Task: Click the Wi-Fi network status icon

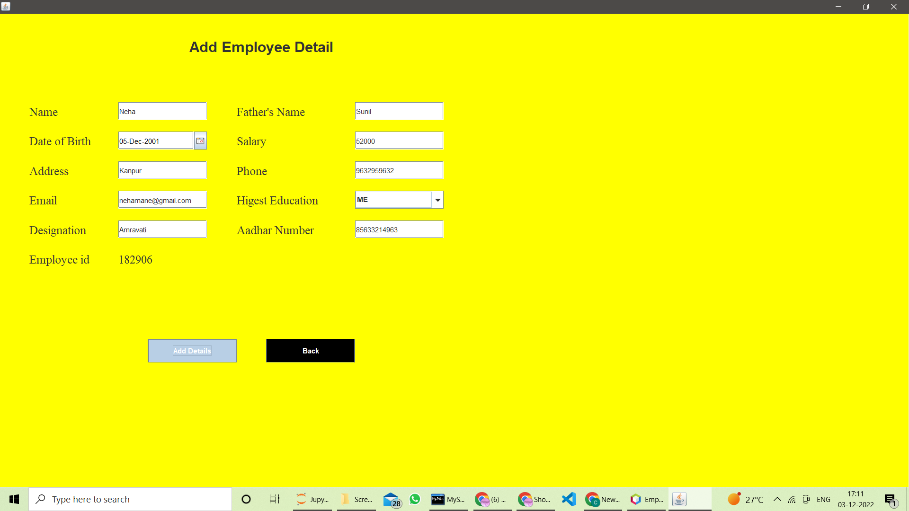Action: click(x=792, y=499)
